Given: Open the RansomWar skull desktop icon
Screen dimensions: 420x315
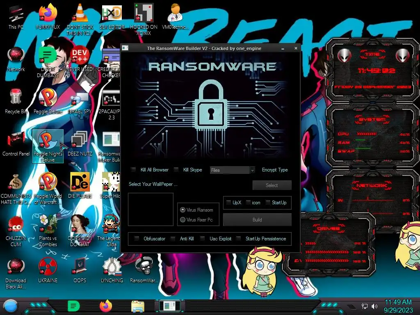Looking at the screenshot, I should pyautogui.click(x=144, y=271).
